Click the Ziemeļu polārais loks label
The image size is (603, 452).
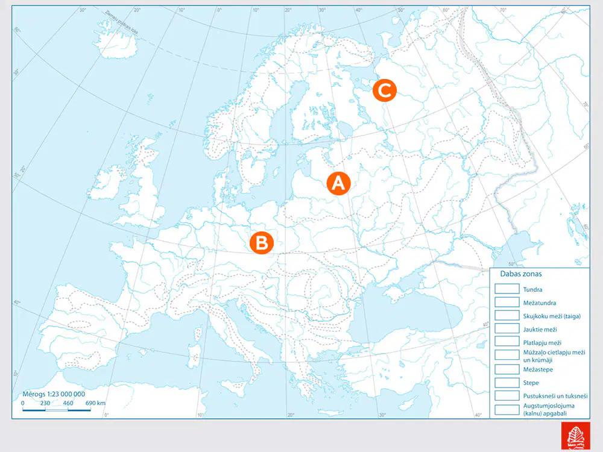tap(122, 22)
